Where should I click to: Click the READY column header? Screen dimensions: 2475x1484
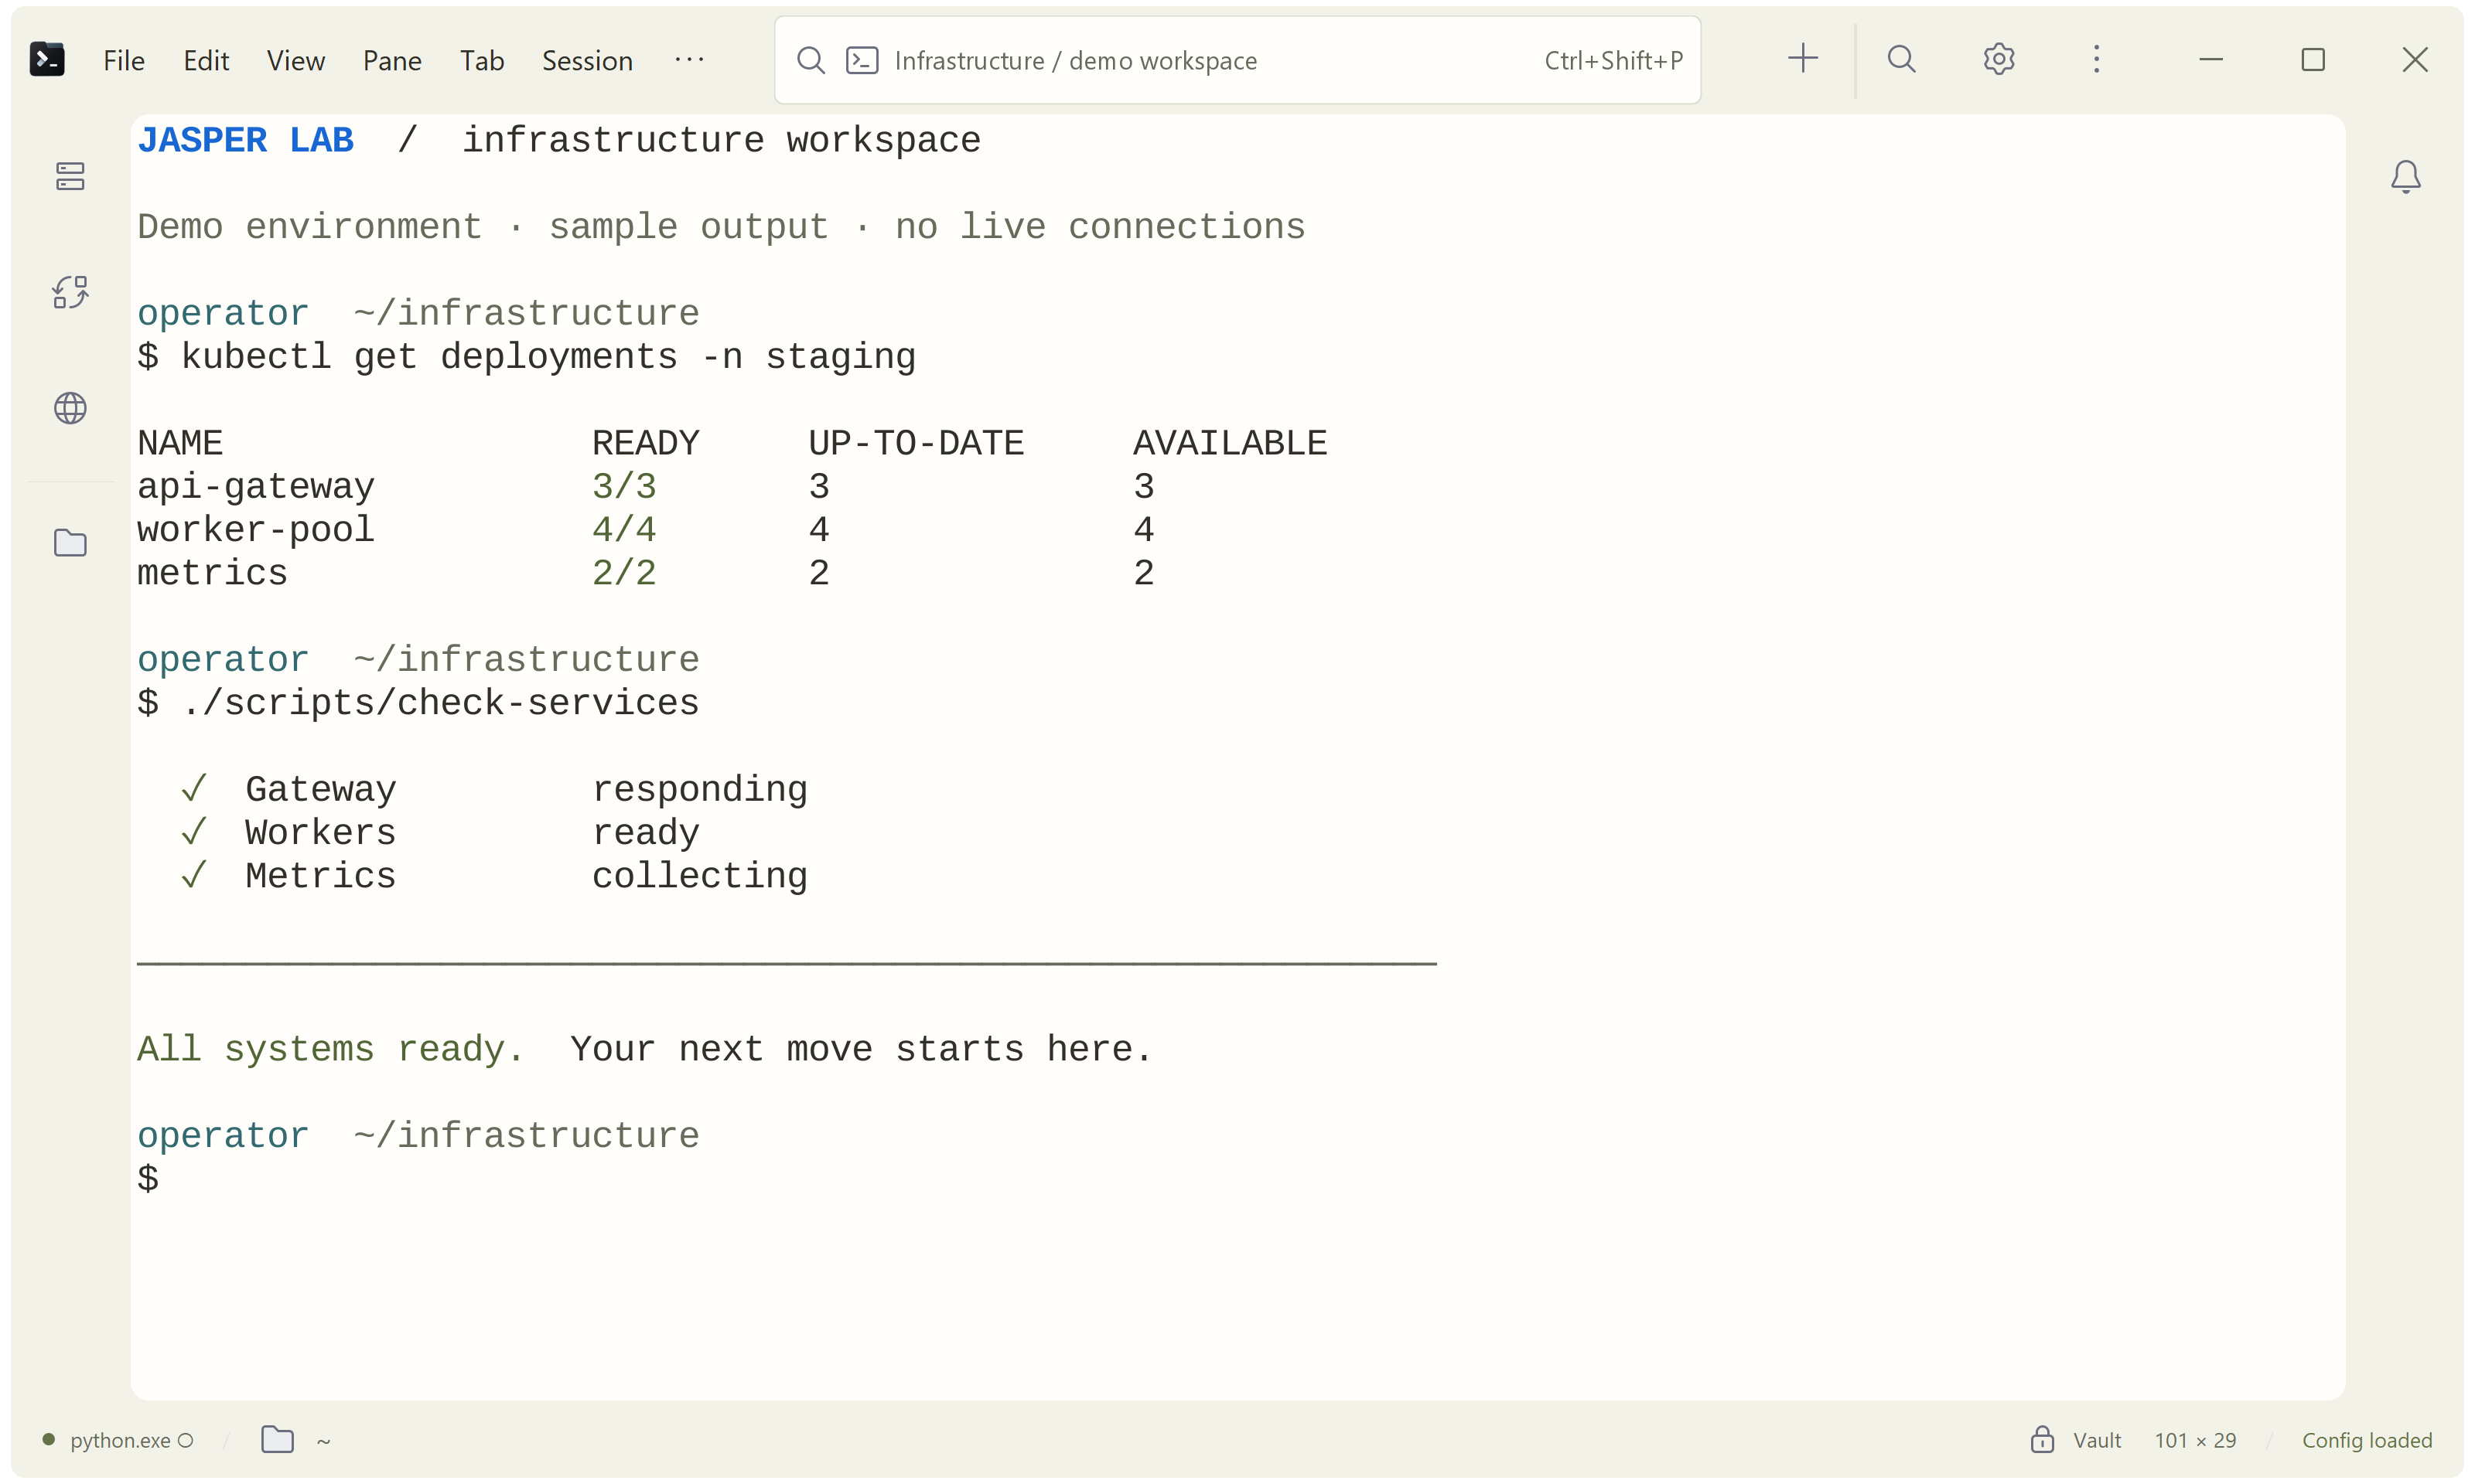[645, 443]
